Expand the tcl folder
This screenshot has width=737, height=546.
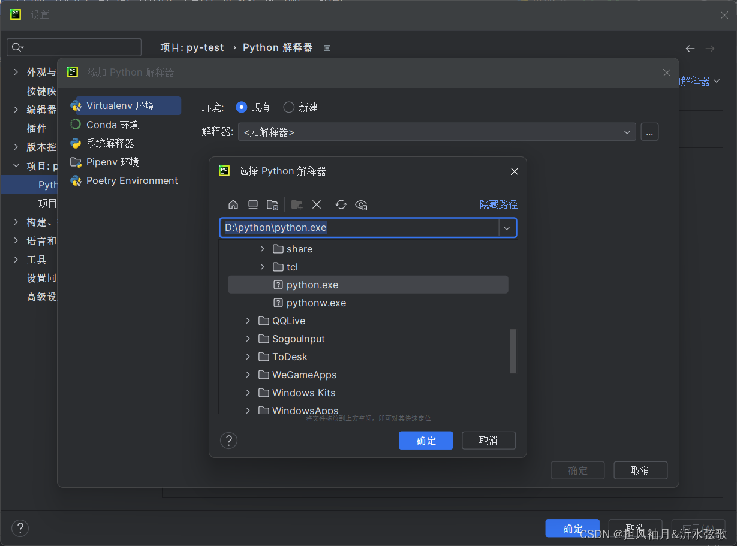pyautogui.click(x=262, y=267)
